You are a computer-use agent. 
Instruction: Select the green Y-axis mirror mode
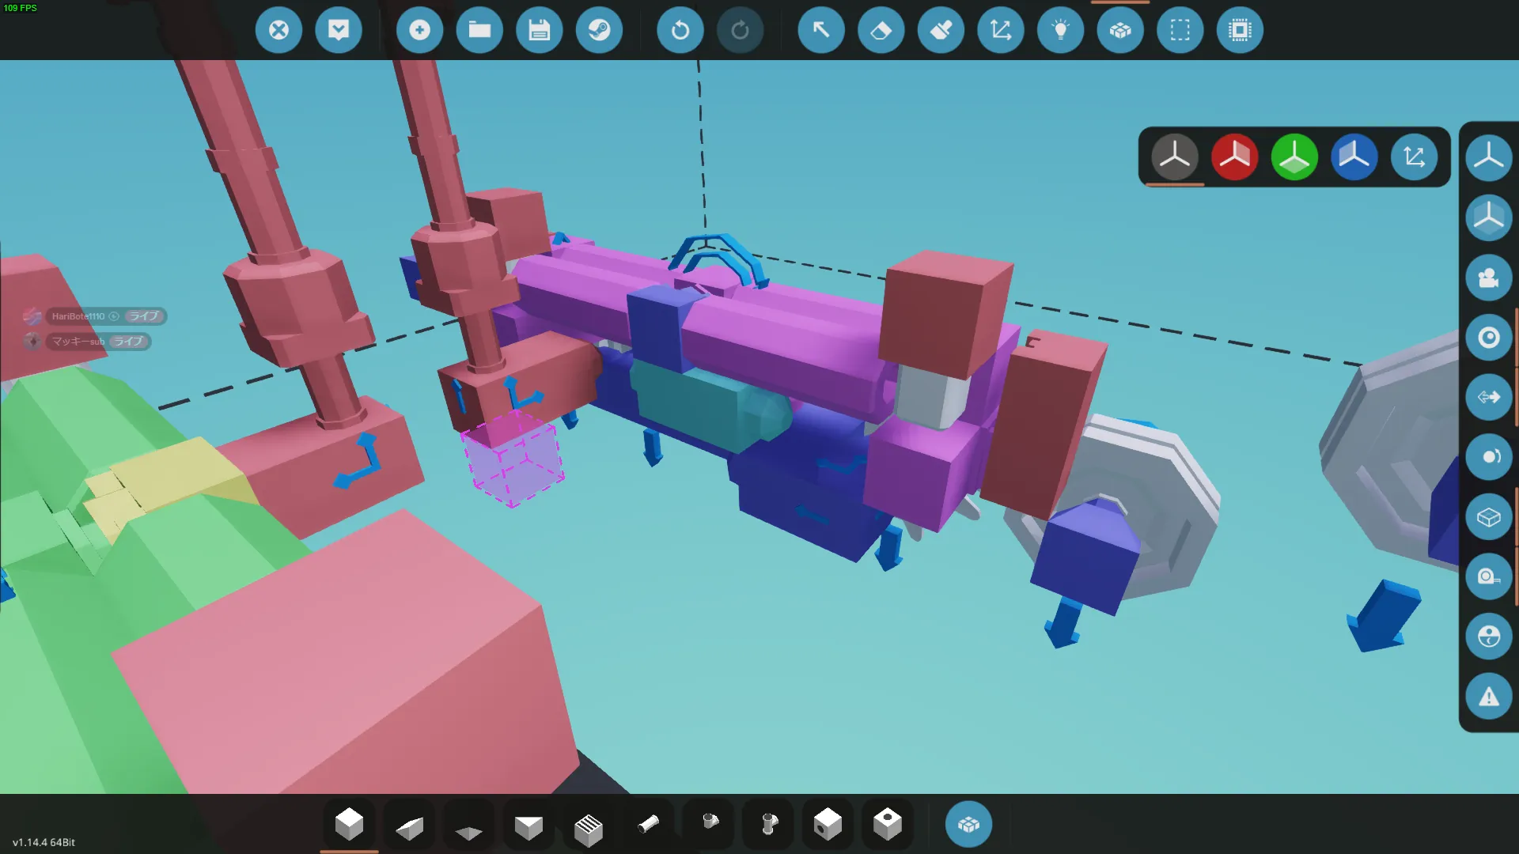[x=1294, y=157]
